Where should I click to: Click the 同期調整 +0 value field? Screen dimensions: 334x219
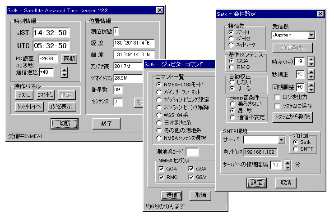click(x=300, y=87)
